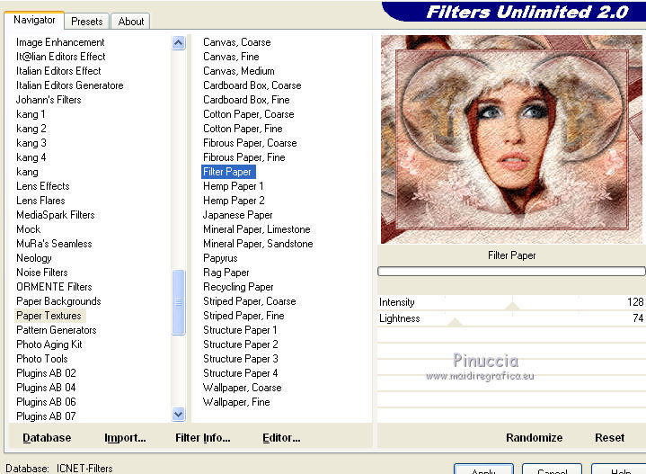Click the progress bar below Filter Paper
This screenshot has width=646, height=474.
tap(511, 271)
